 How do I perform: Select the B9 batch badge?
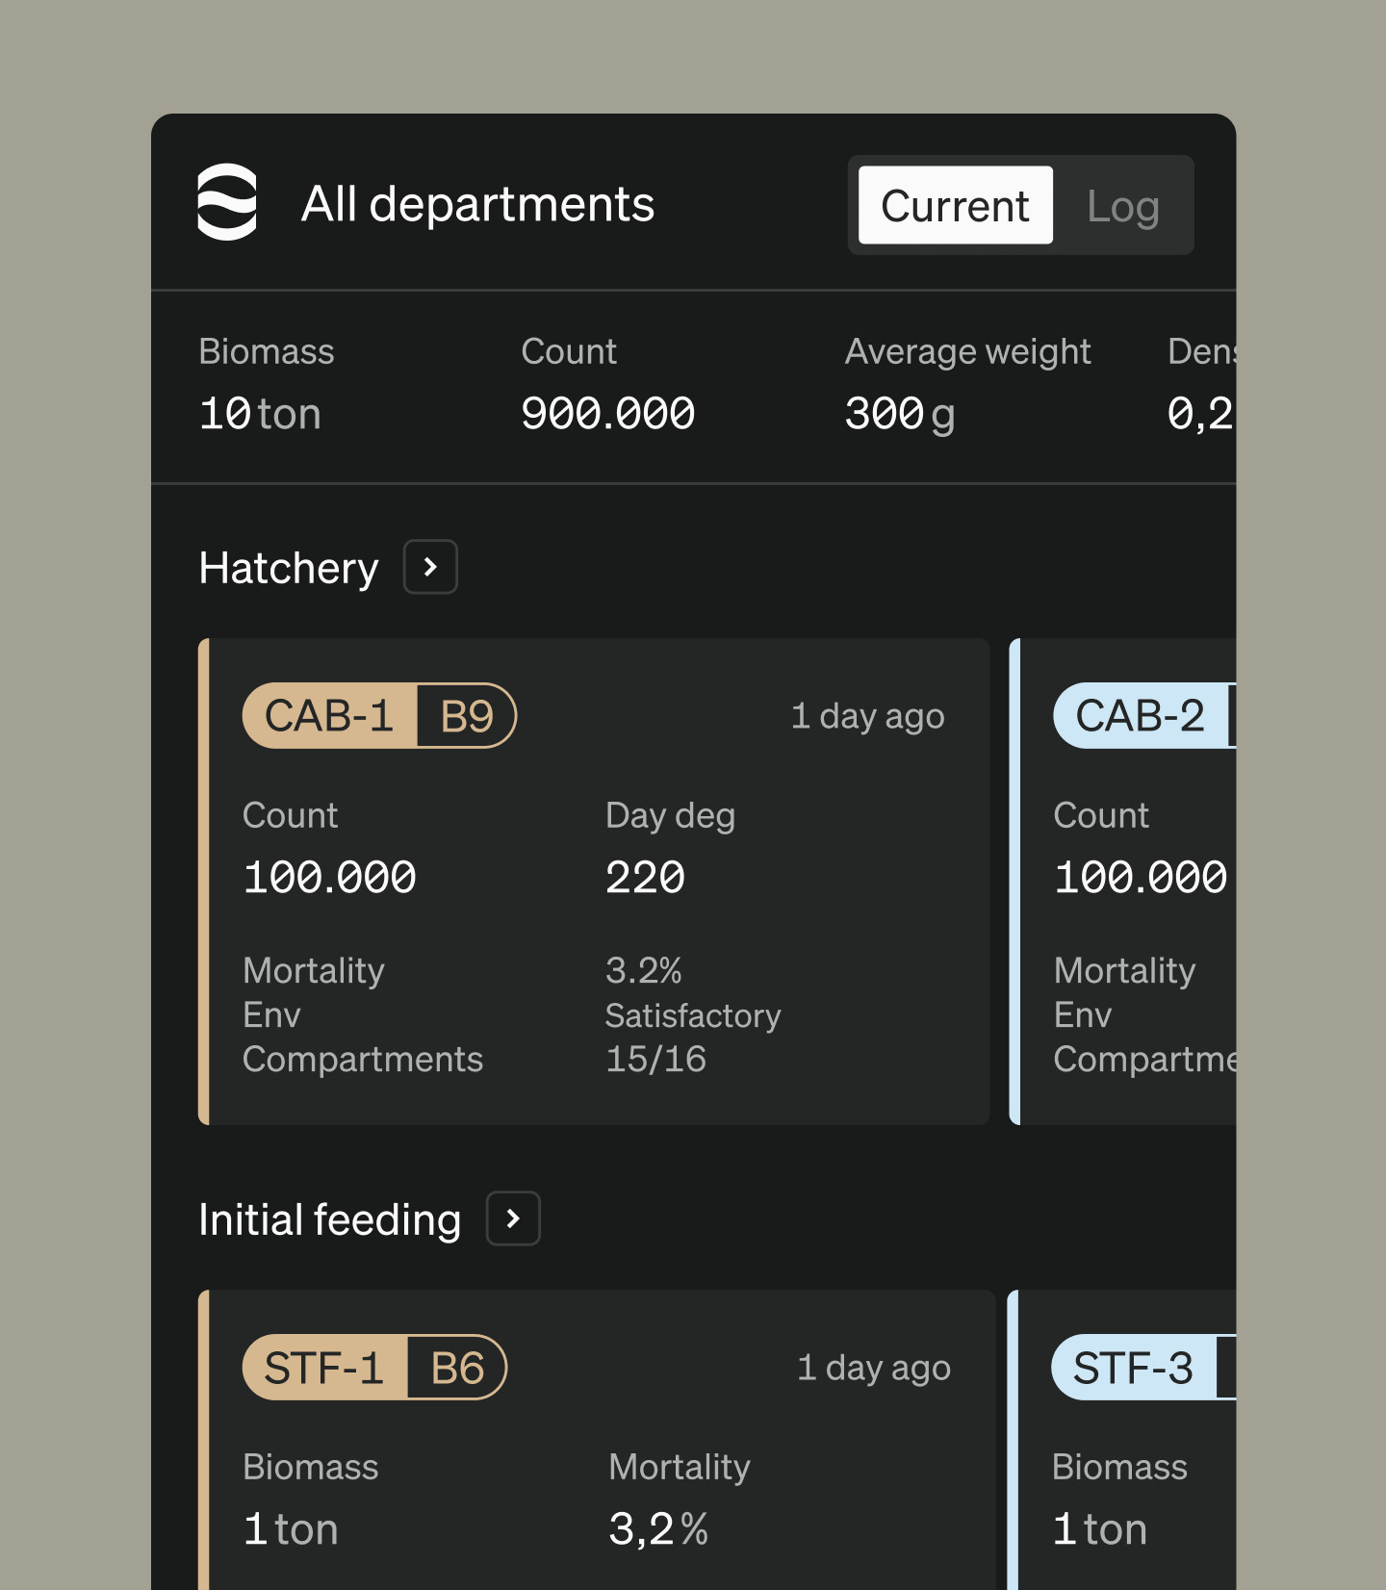coord(467,716)
